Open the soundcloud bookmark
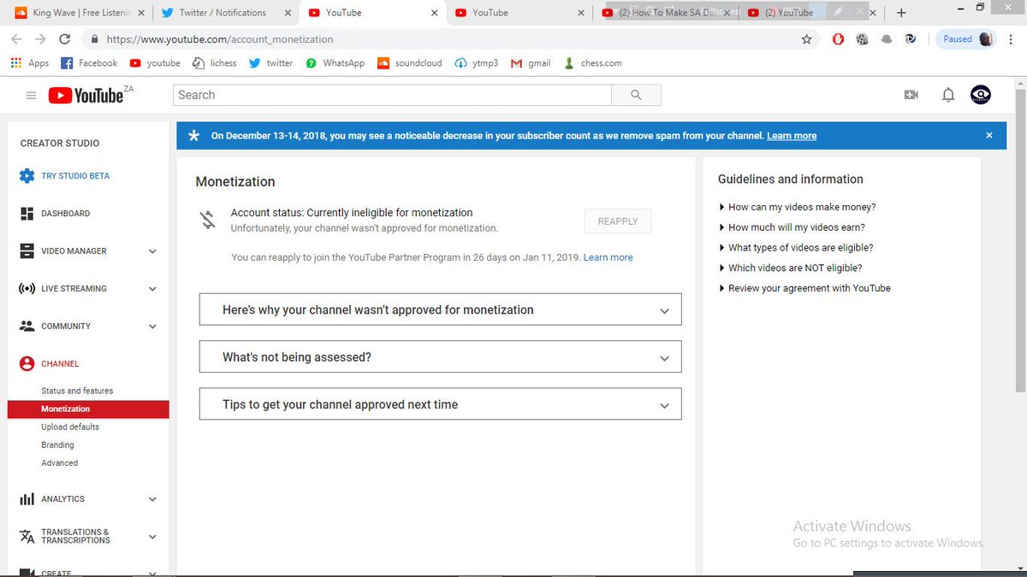The width and height of the screenshot is (1027, 577). [410, 63]
